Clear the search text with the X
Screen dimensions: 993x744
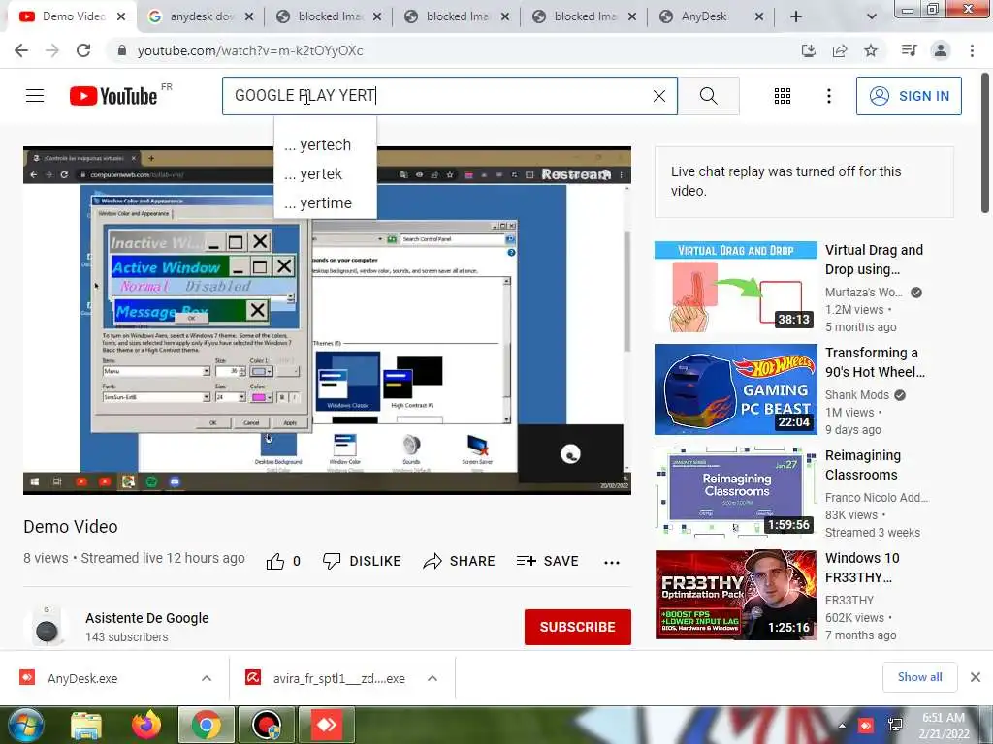[659, 96]
